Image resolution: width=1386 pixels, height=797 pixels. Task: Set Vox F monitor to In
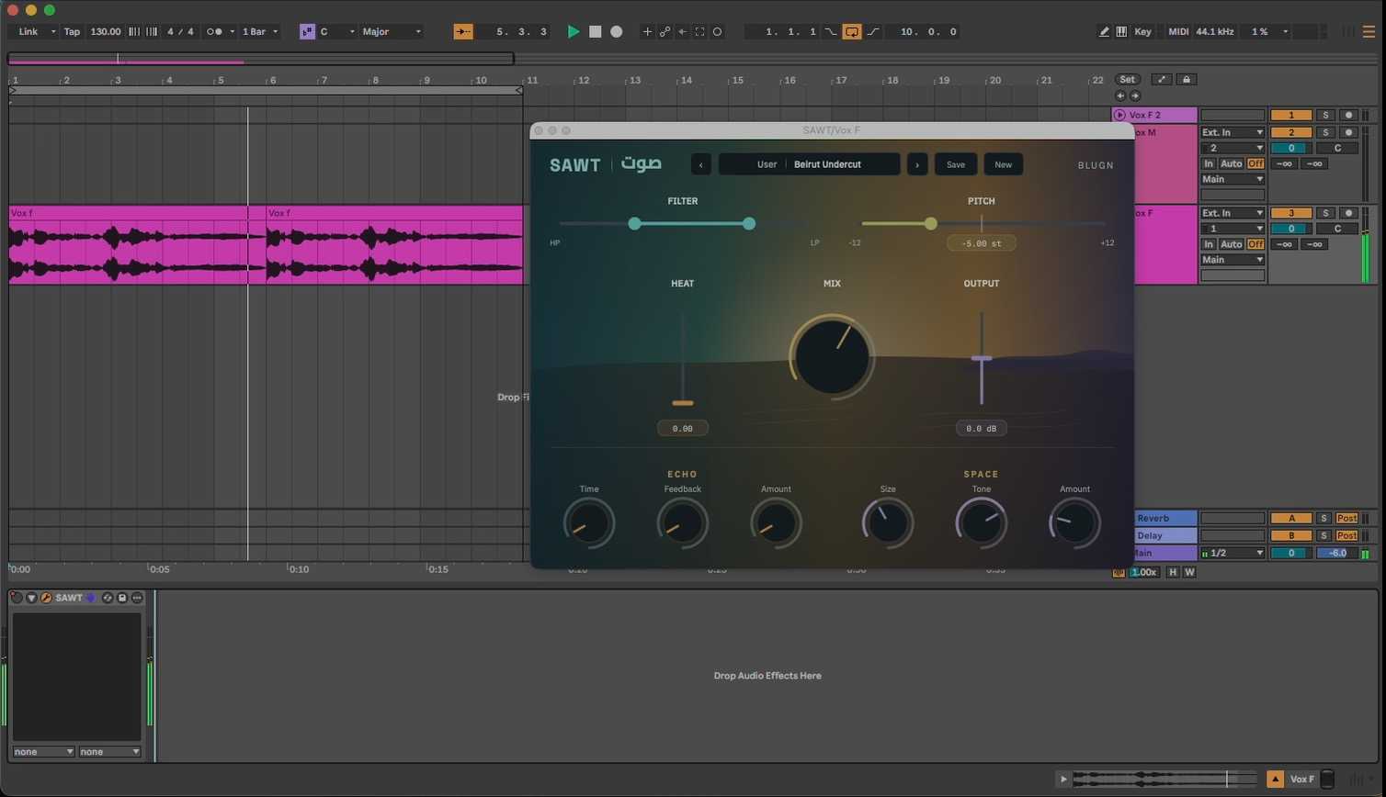pos(1209,244)
